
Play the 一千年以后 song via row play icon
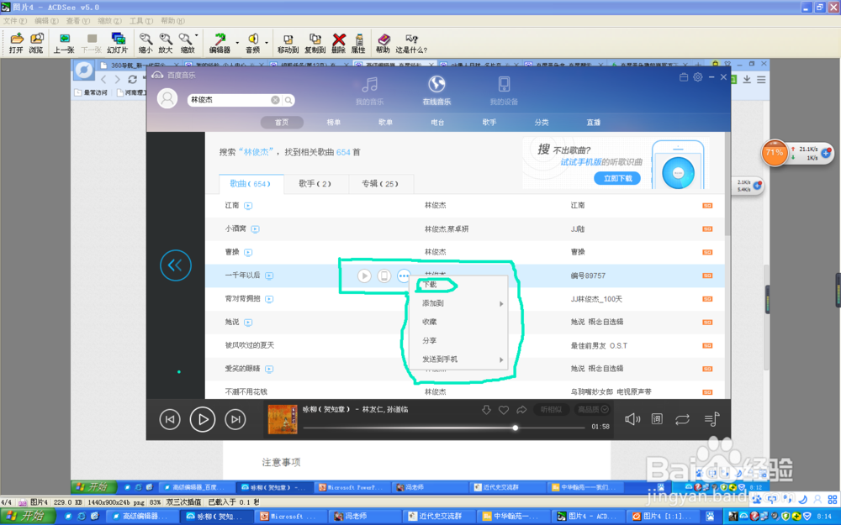click(364, 276)
